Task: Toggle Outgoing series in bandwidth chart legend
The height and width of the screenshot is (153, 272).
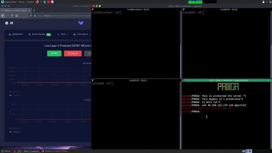Action: tap(14, 95)
